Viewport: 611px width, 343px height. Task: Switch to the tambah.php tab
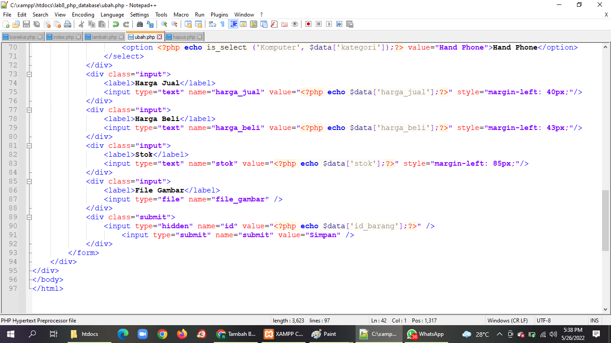coord(104,37)
